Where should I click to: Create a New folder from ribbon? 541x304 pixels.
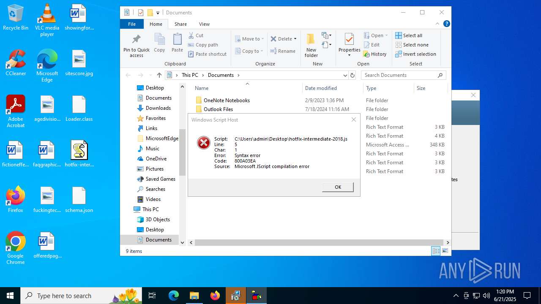311,45
